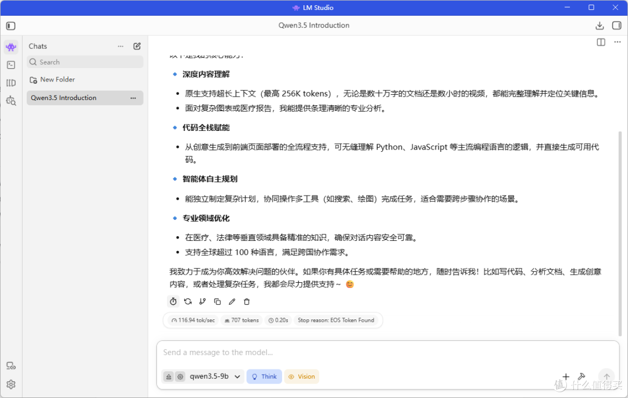Open Chats panel more options
Viewport: 628px width, 398px height.
(120, 46)
